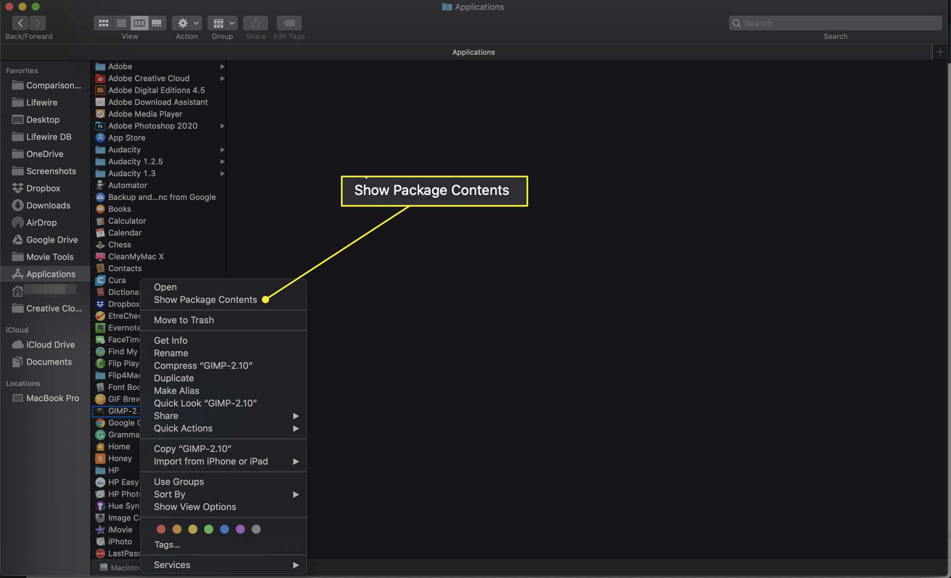Choose Quick Look "GIMP-2.10"
Viewport: 951px width, 578px height.
223,403
